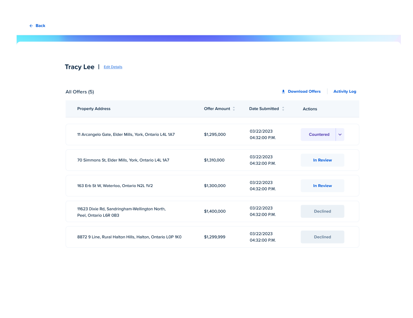Click the Offer Amount column header label

217,109
